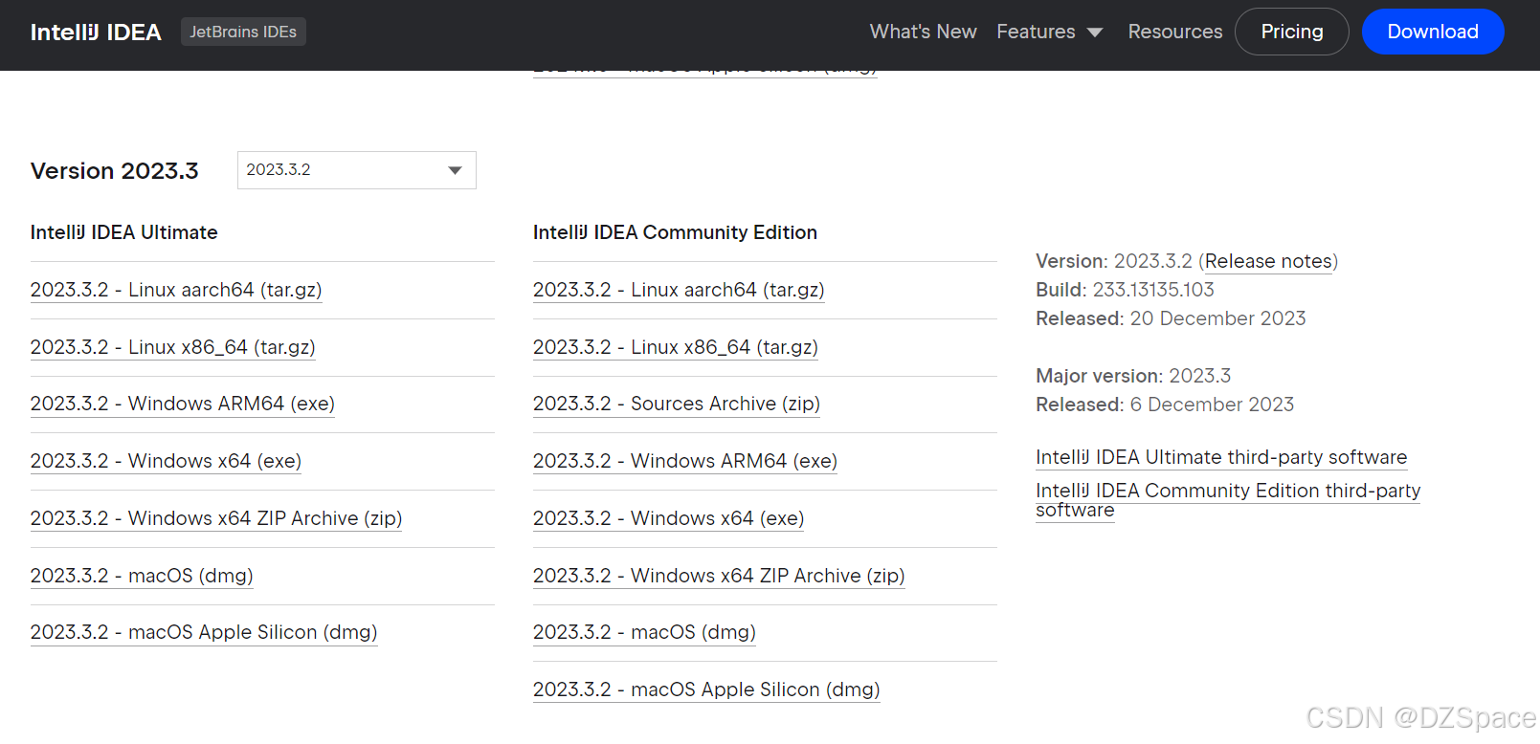
Task: Download Ultimate 2023.3.2 macOS dmg
Action: (x=142, y=576)
